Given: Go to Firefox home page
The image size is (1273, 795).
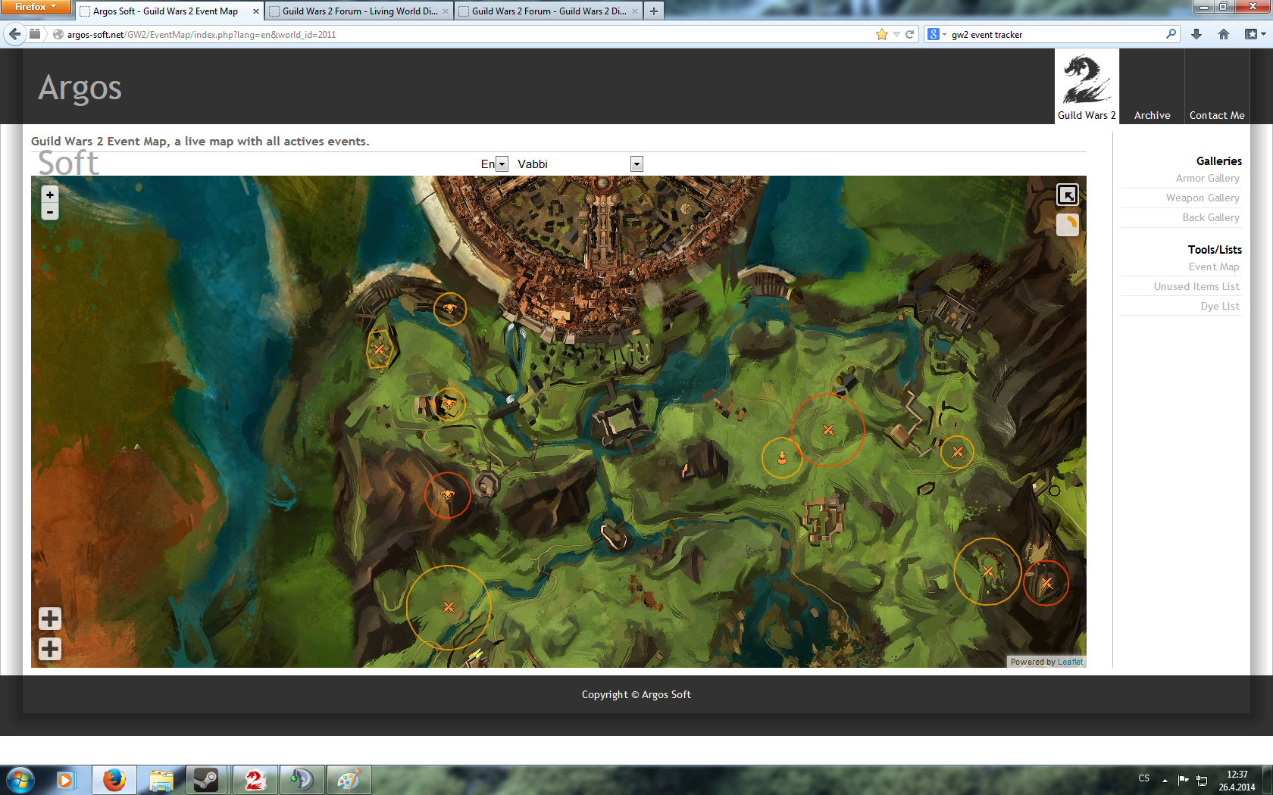Looking at the screenshot, I should pyautogui.click(x=1224, y=34).
